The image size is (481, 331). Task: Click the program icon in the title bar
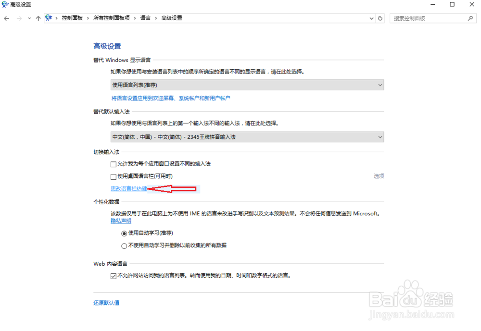coord(5,4)
